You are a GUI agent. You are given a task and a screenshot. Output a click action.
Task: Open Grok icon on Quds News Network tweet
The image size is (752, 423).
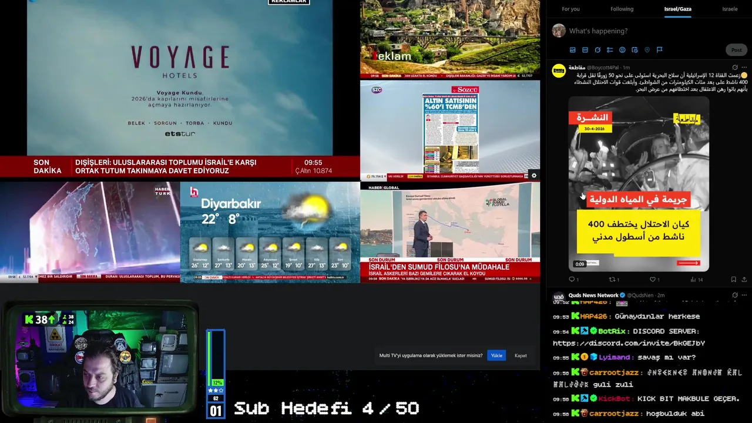734,295
